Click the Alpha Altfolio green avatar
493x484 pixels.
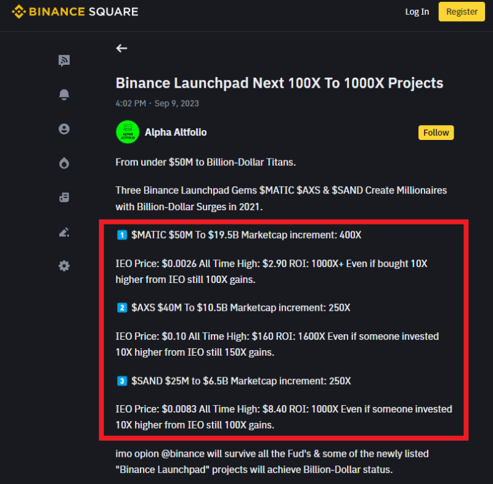[128, 132]
